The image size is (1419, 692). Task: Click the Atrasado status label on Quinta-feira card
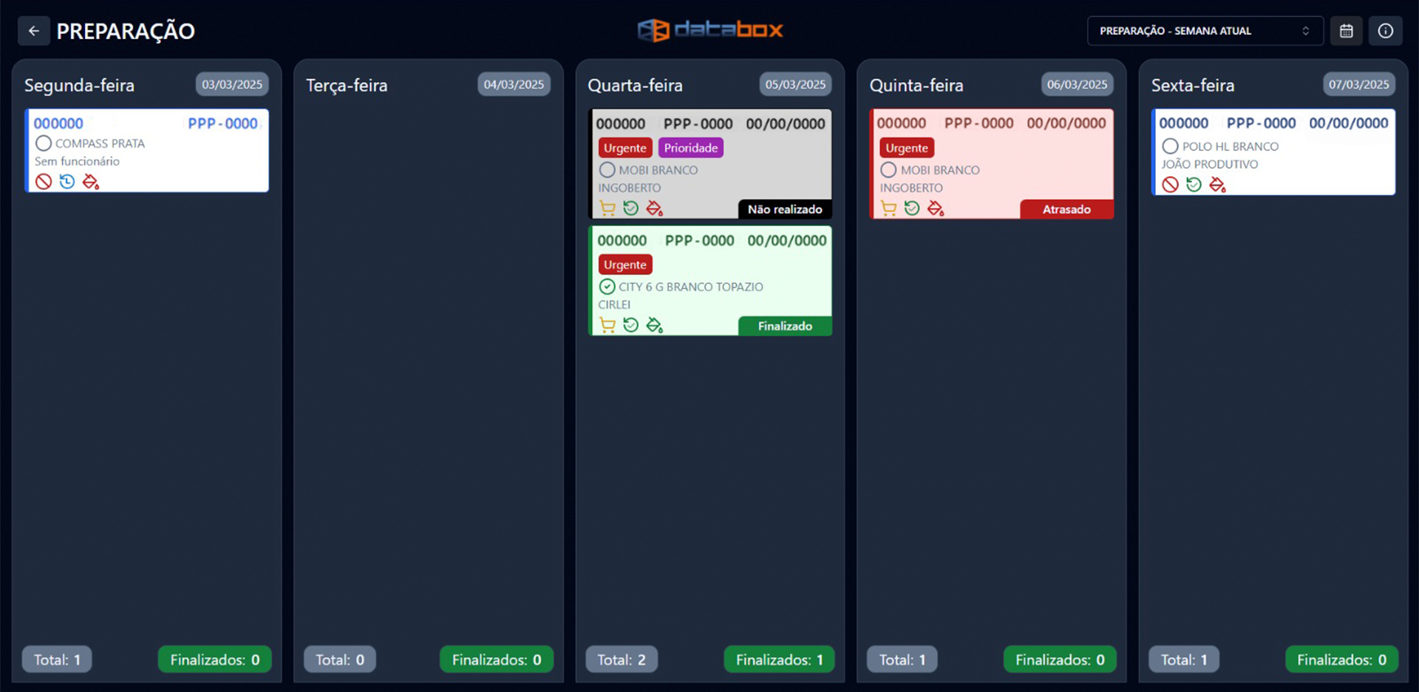[1066, 210]
